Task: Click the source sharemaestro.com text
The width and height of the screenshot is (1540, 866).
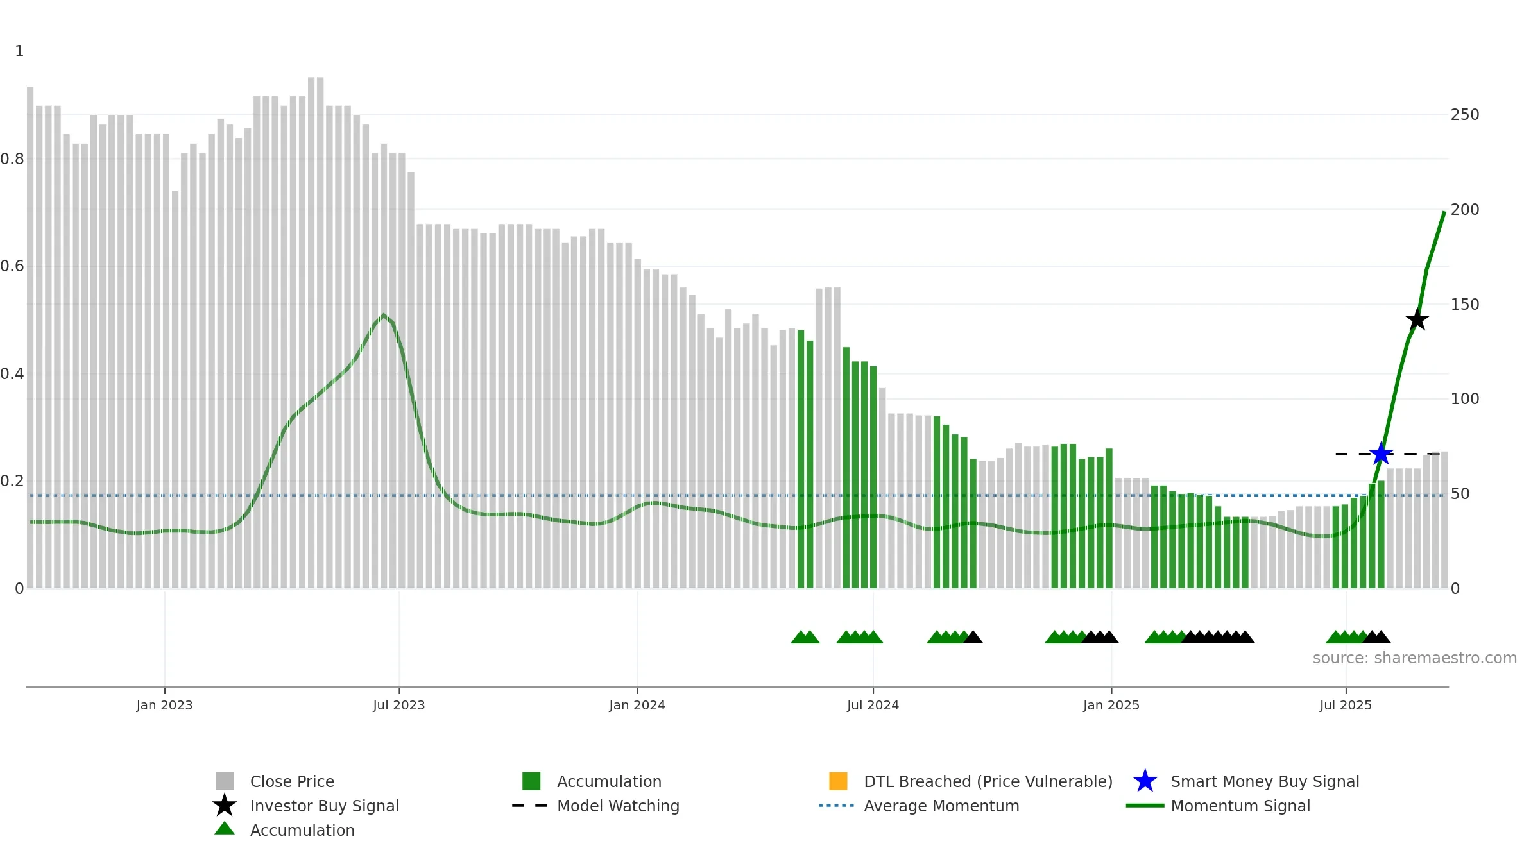Action: click(1415, 658)
